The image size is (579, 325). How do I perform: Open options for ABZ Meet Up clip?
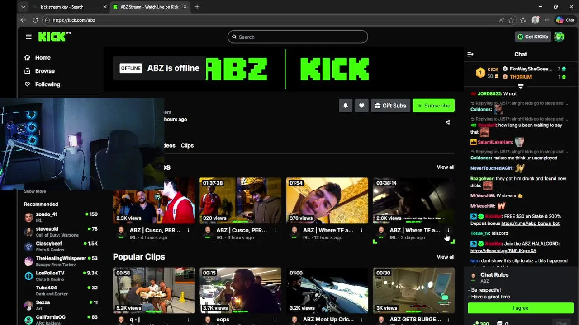click(x=361, y=320)
